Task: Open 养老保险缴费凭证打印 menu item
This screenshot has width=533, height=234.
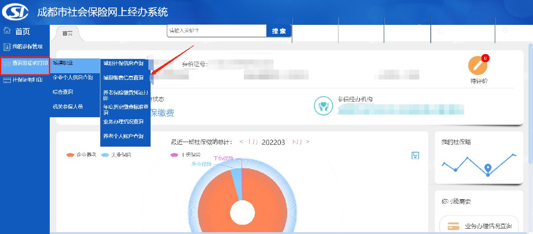Action: tap(125, 95)
